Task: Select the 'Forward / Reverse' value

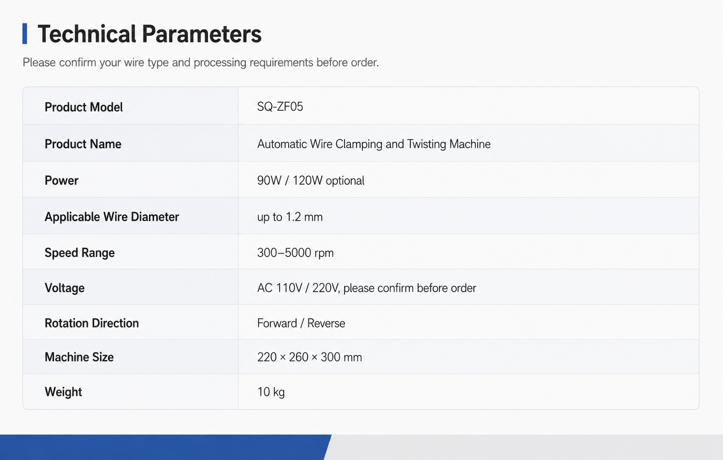Action: 301,323
